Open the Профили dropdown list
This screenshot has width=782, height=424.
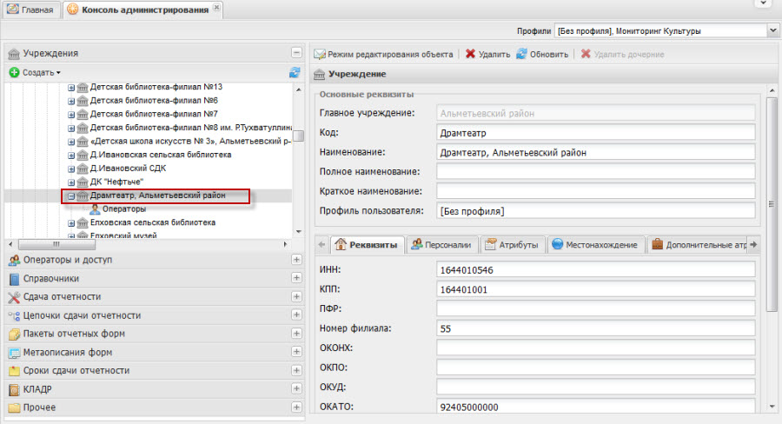coord(772,31)
